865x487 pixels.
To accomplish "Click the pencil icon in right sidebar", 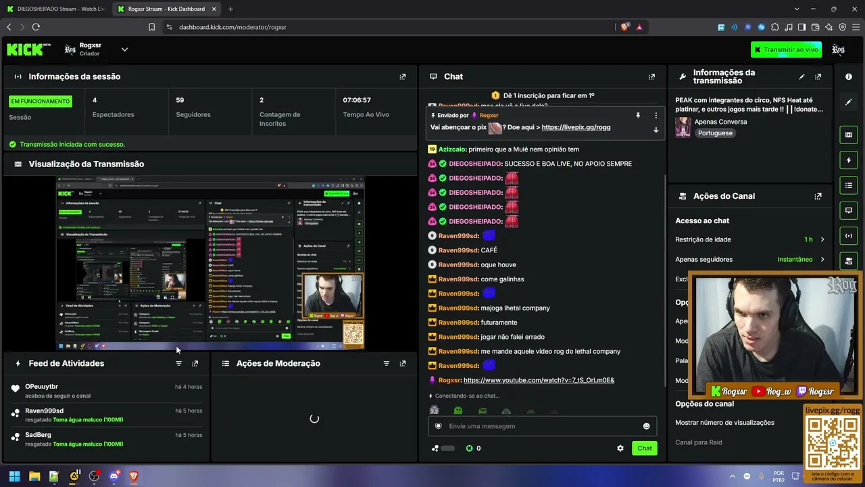I will (849, 102).
